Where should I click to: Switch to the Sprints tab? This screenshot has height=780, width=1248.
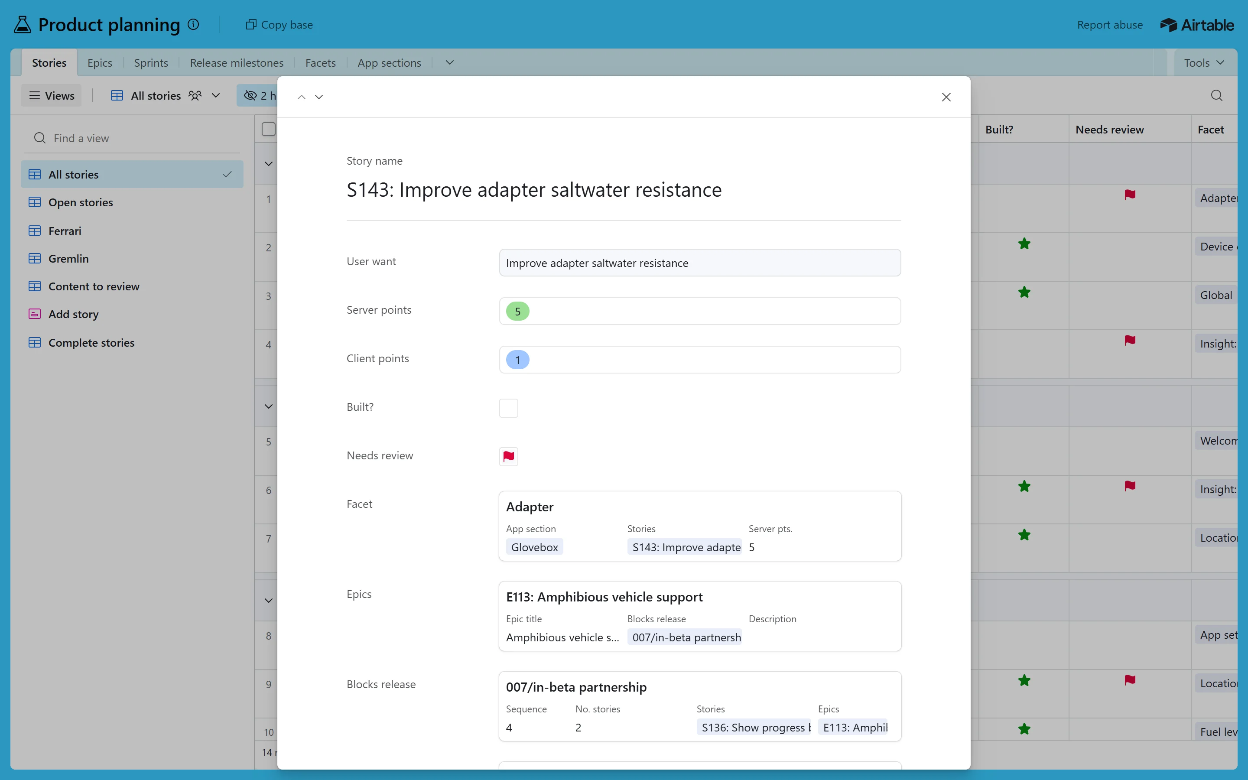[x=151, y=62]
